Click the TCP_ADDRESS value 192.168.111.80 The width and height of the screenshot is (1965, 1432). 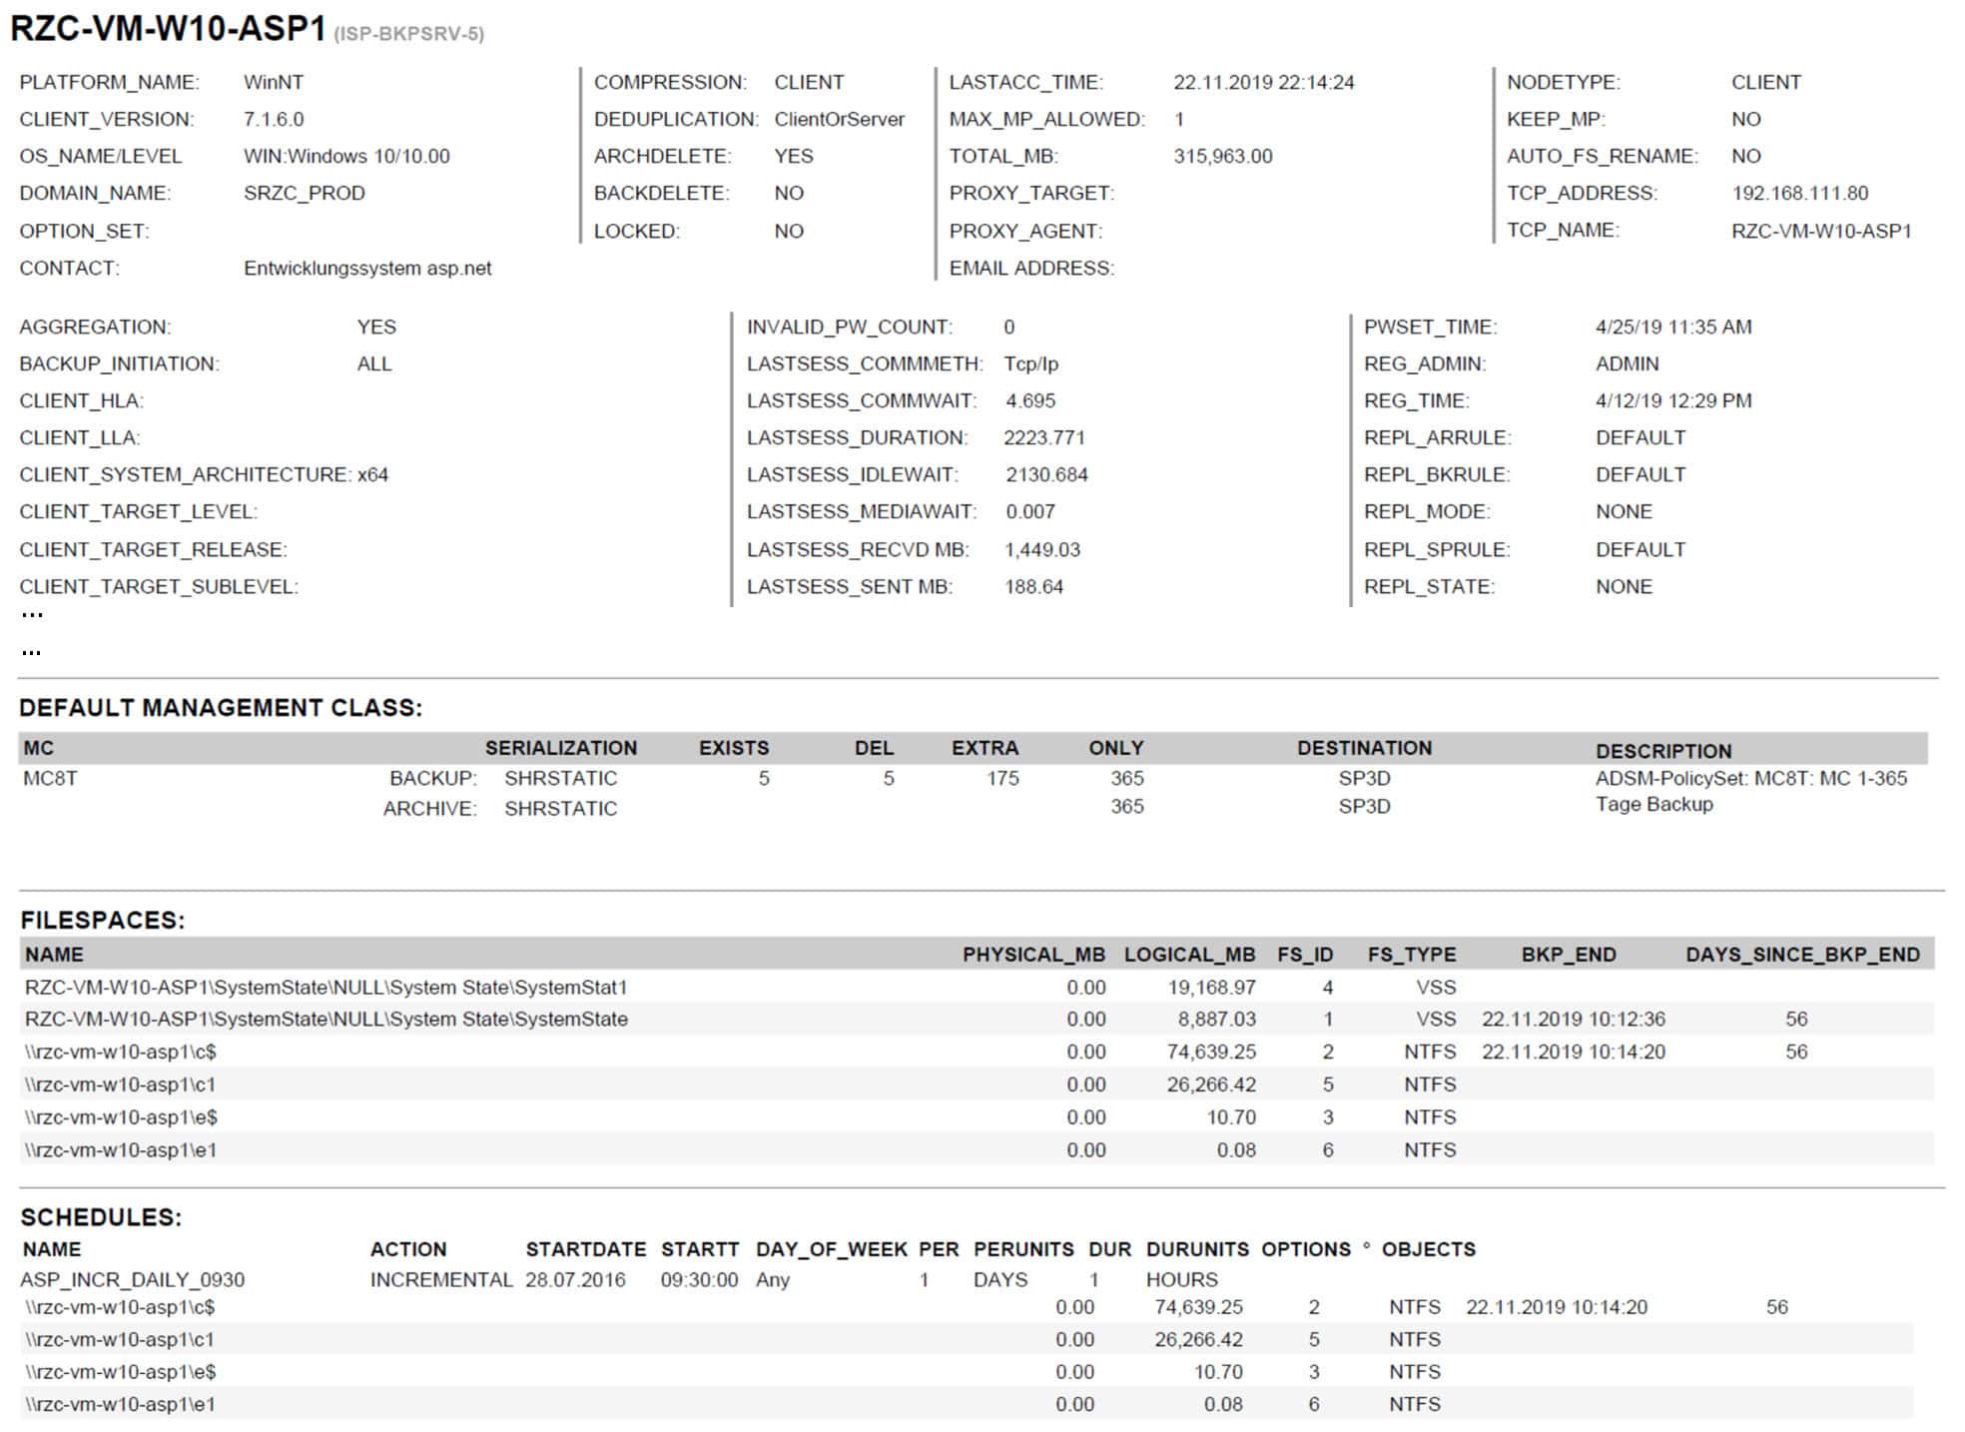click(x=1799, y=193)
